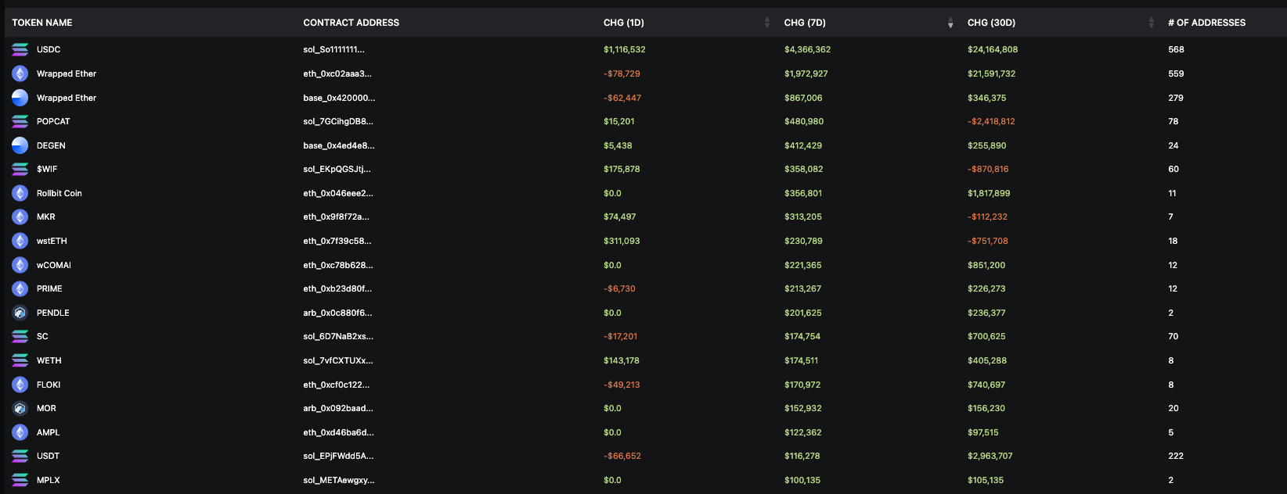Click the 7D change value $480,980
This screenshot has height=494, width=1287.
tap(804, 121)
